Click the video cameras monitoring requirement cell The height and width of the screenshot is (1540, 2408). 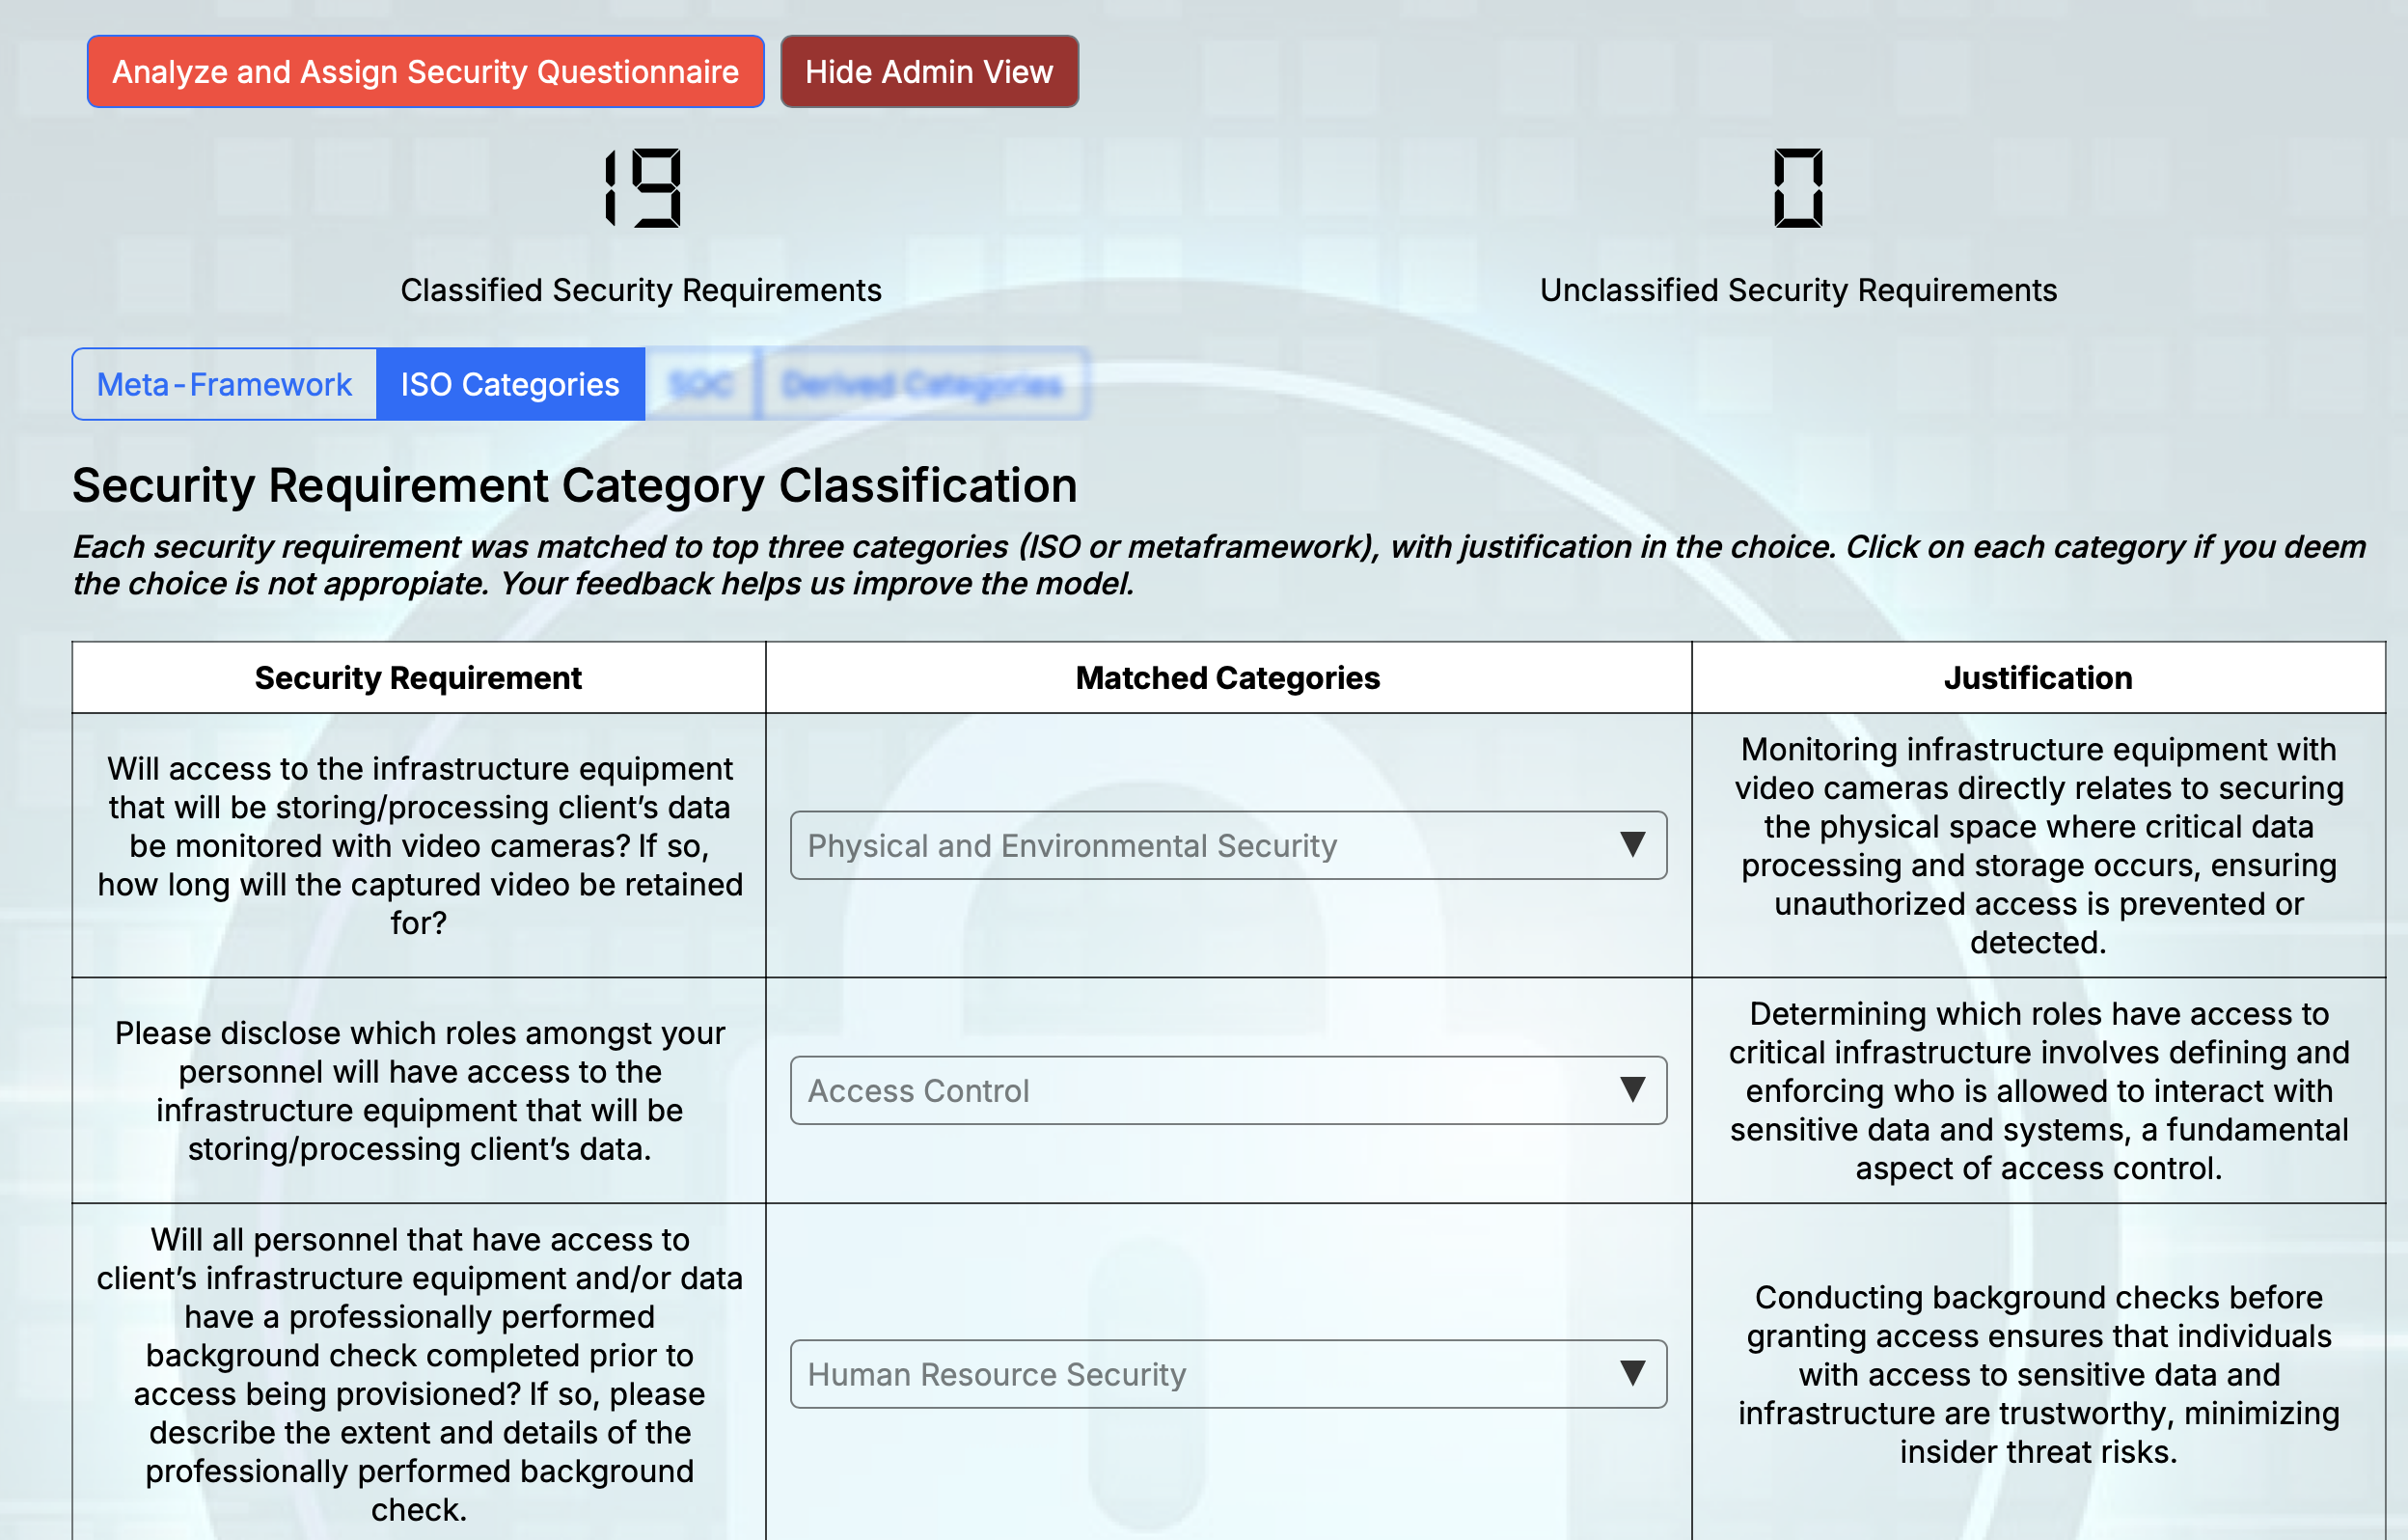[x=419, y=845]
